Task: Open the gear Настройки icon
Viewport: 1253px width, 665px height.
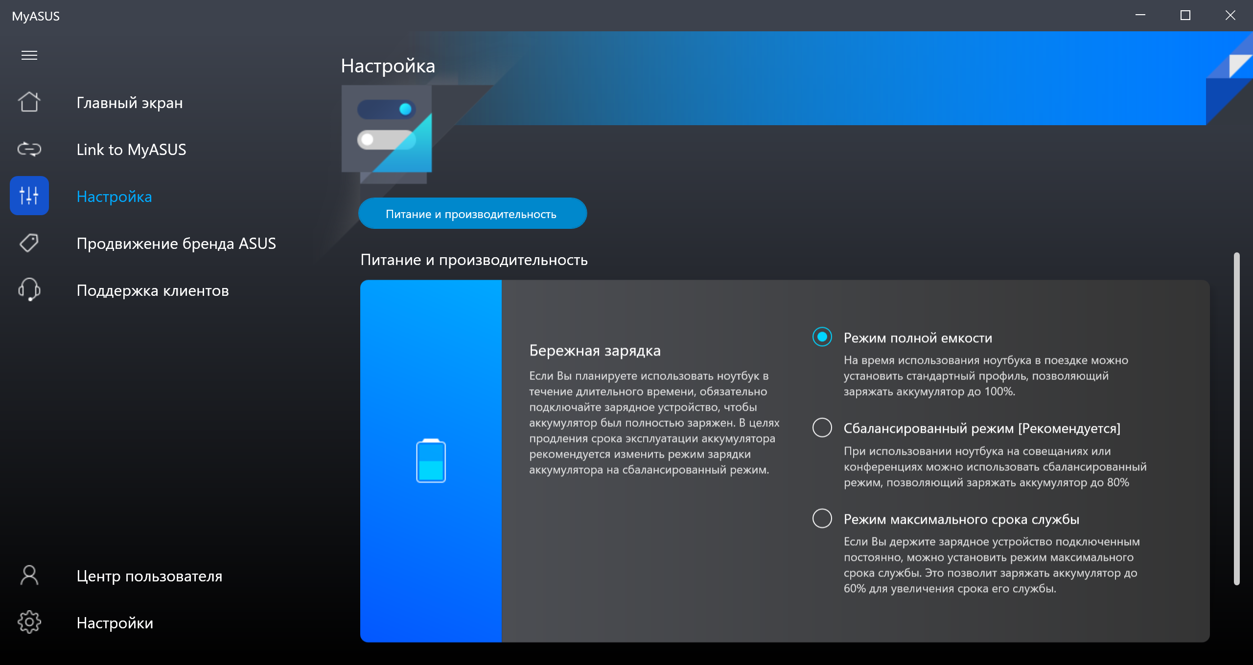Action: (x=29, y=622)
